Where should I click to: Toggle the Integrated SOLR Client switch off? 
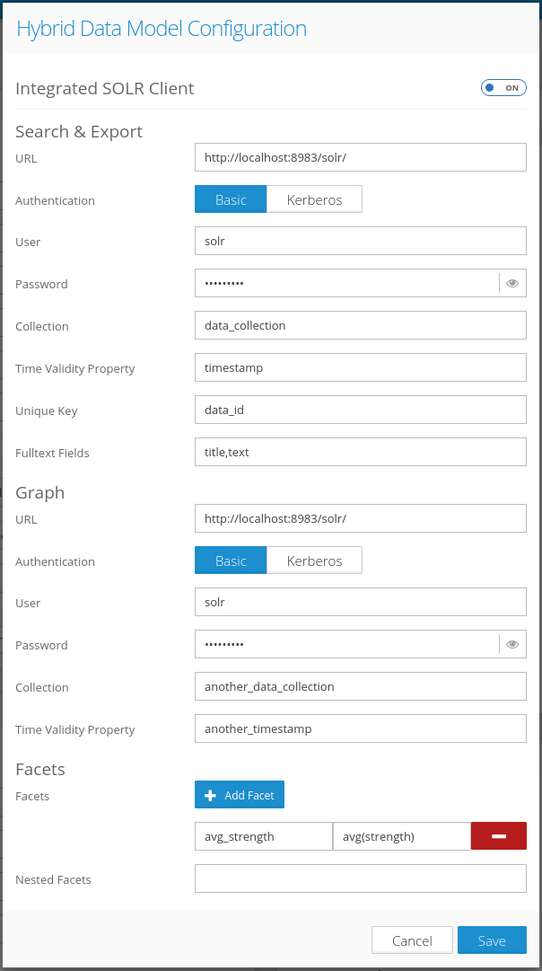click(503, 88)
